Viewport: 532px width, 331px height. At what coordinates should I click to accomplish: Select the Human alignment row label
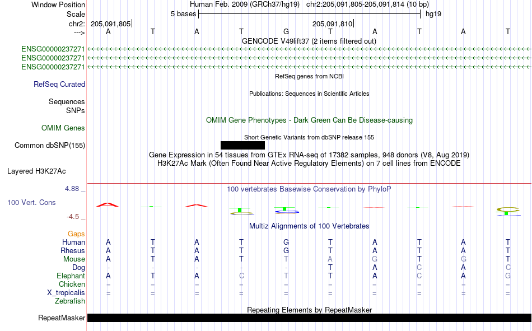(73, 242)
